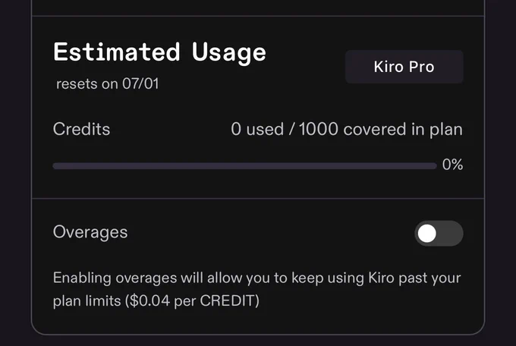The height and width of the screenshot is (346, 516).
Task: Click the '$0.04 per CREDIT' price text
Action: click(x=192, y=300)
